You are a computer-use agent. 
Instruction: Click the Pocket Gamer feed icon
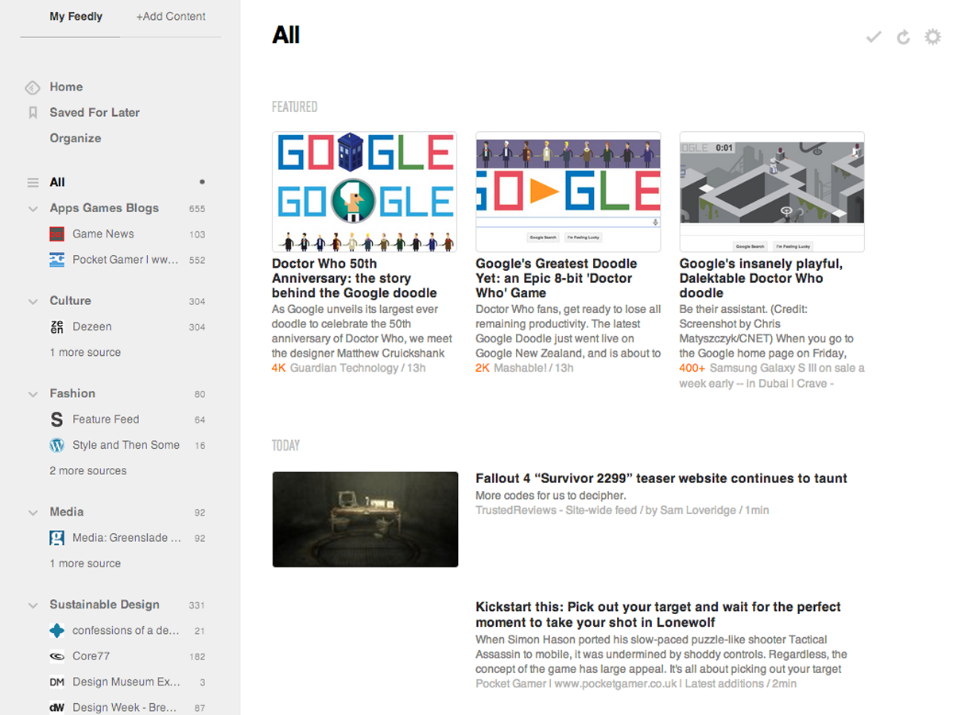click(x=56, y=260)
